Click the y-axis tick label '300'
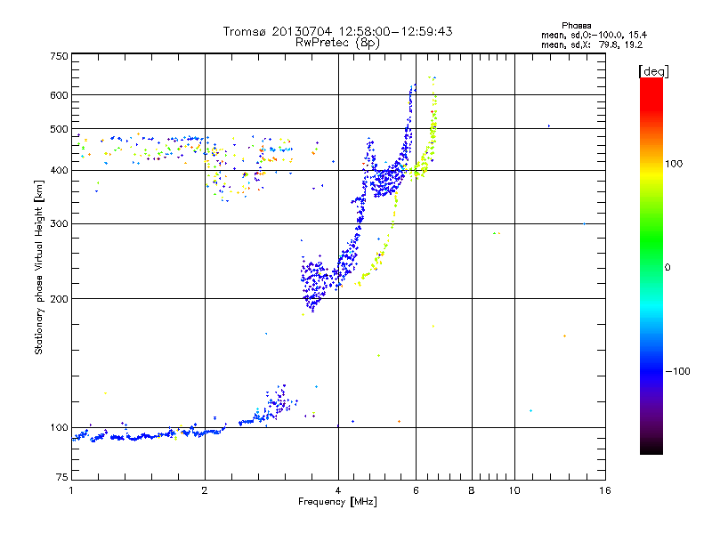The width and height of the screenshot is (712, 534). coord(59,223)
